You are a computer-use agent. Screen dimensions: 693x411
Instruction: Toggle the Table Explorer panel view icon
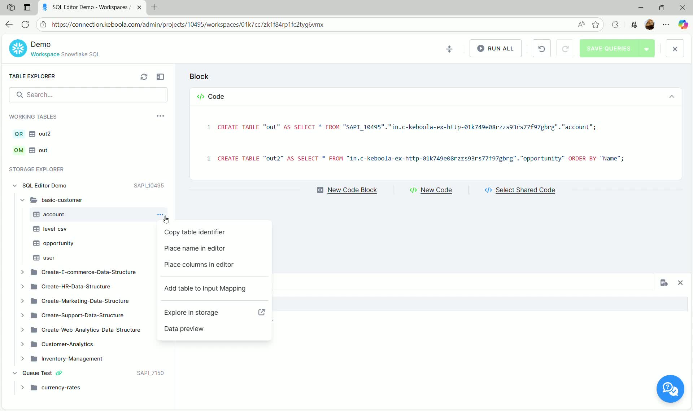click(161, 76)
